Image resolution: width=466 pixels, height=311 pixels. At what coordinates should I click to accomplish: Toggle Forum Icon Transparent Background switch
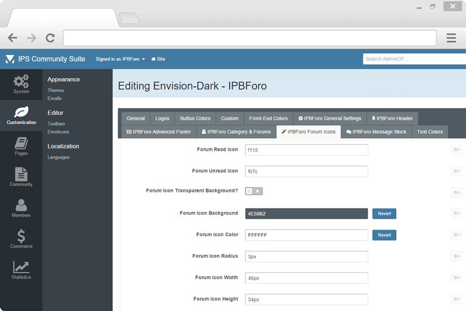[x=254, y=191]
